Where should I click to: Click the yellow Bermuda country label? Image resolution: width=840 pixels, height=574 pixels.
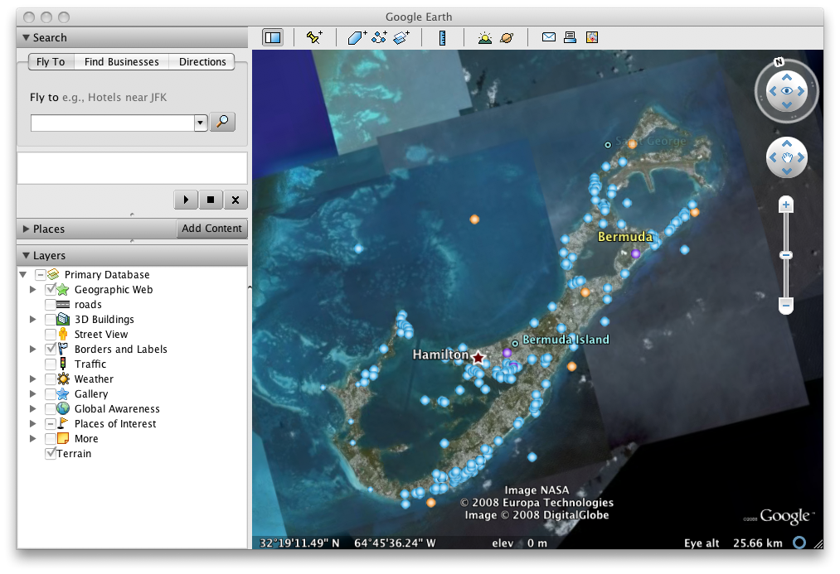pyautogui.click(x=625, y=236)
